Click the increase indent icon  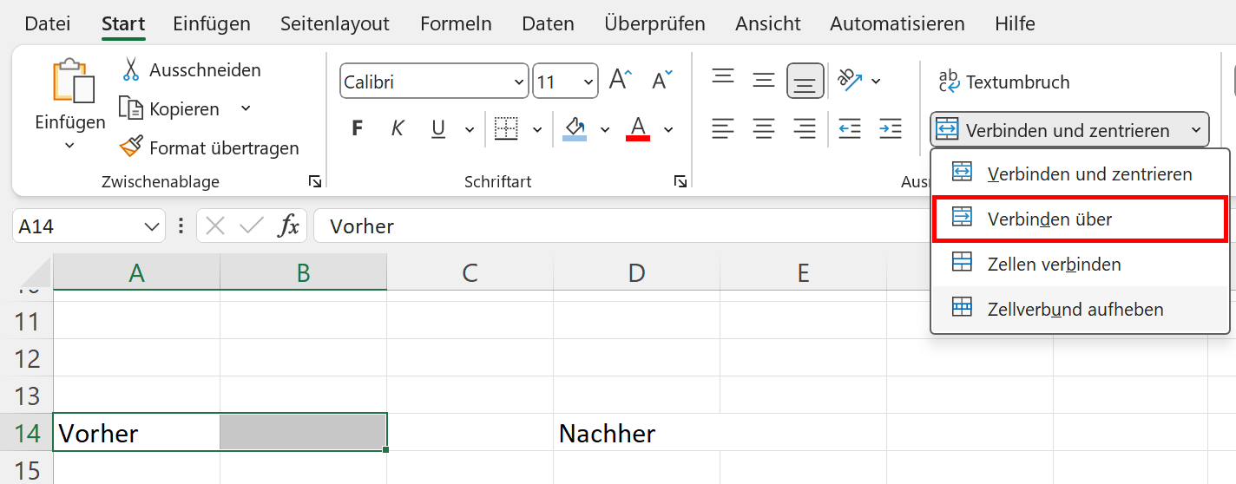coord(890,129)
